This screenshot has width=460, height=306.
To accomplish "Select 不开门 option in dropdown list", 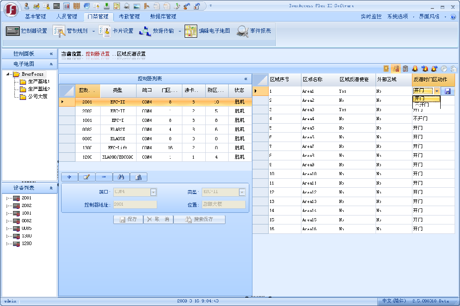I will [421, 105].
